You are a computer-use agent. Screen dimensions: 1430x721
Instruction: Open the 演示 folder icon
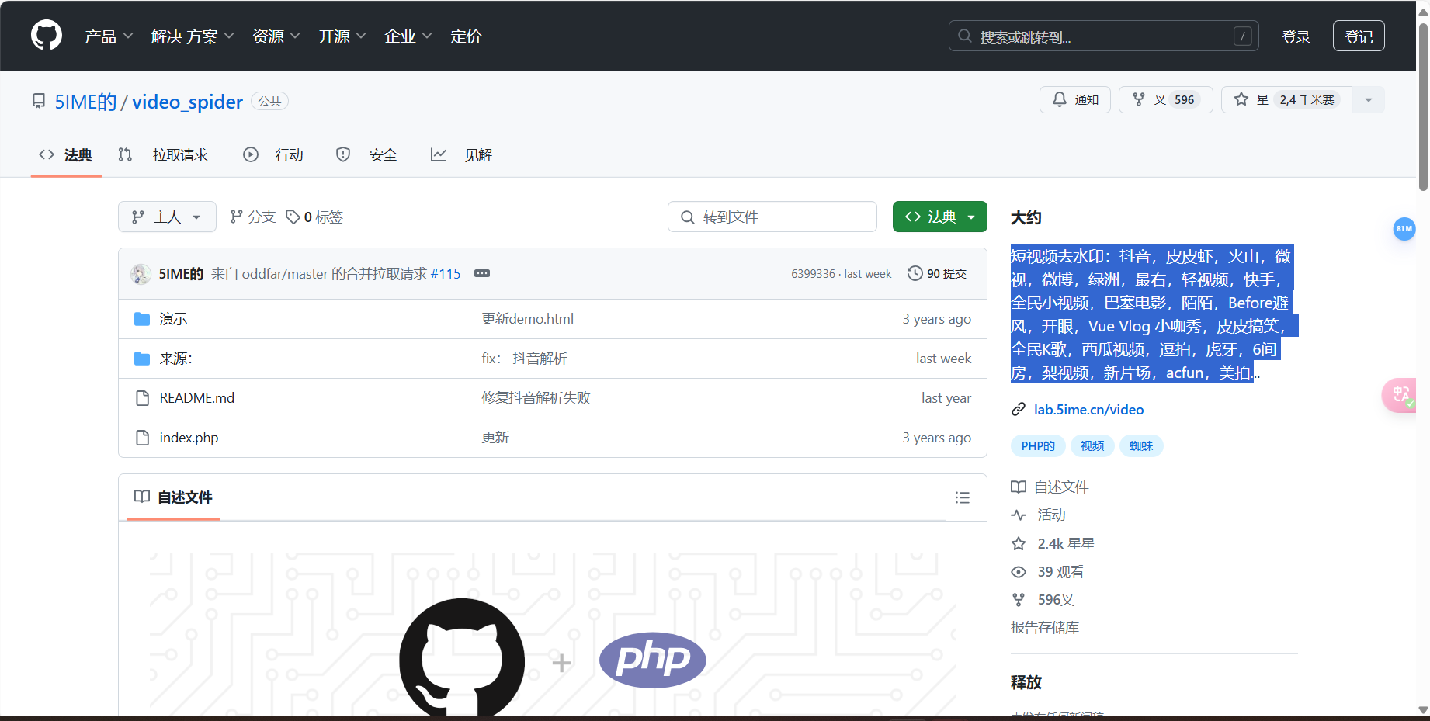[x=142, y=318]
